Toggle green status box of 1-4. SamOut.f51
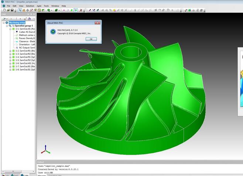243x176 pixels. pos(14,57)
